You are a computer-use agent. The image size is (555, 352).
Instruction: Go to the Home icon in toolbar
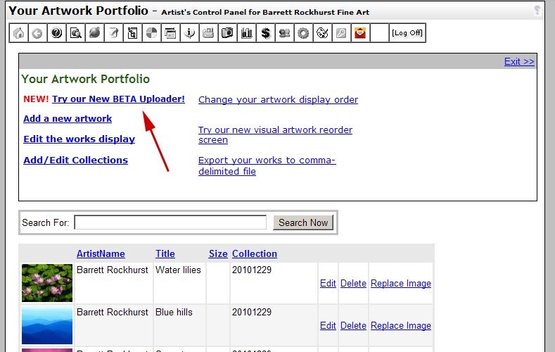pos(19,33)
